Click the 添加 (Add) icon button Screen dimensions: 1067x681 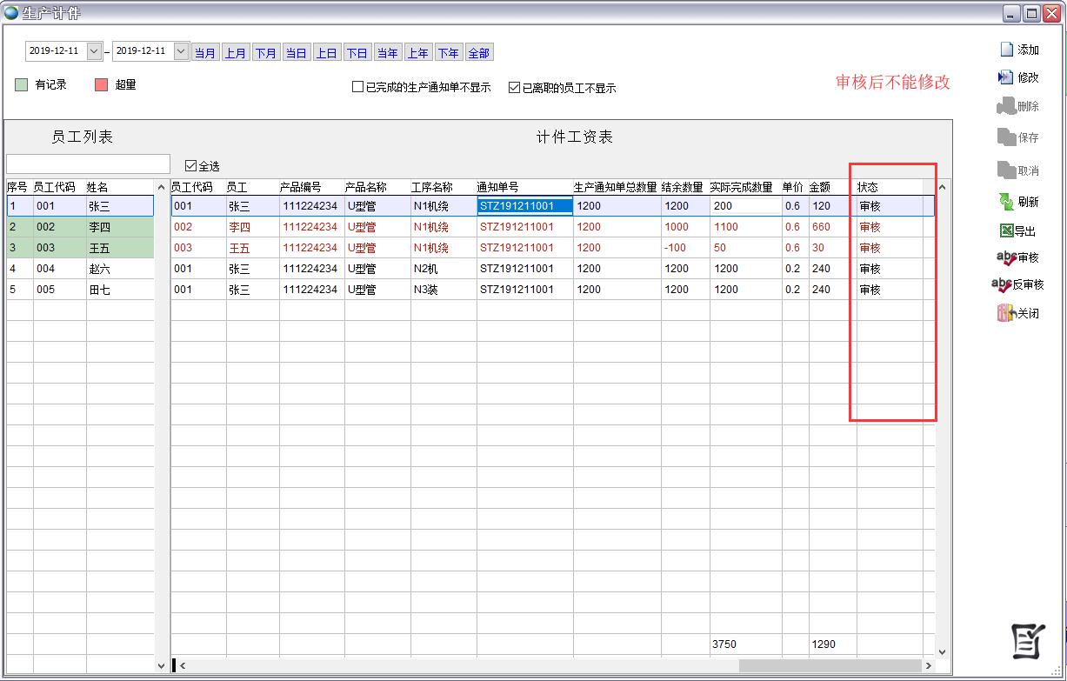[1007, 50]
